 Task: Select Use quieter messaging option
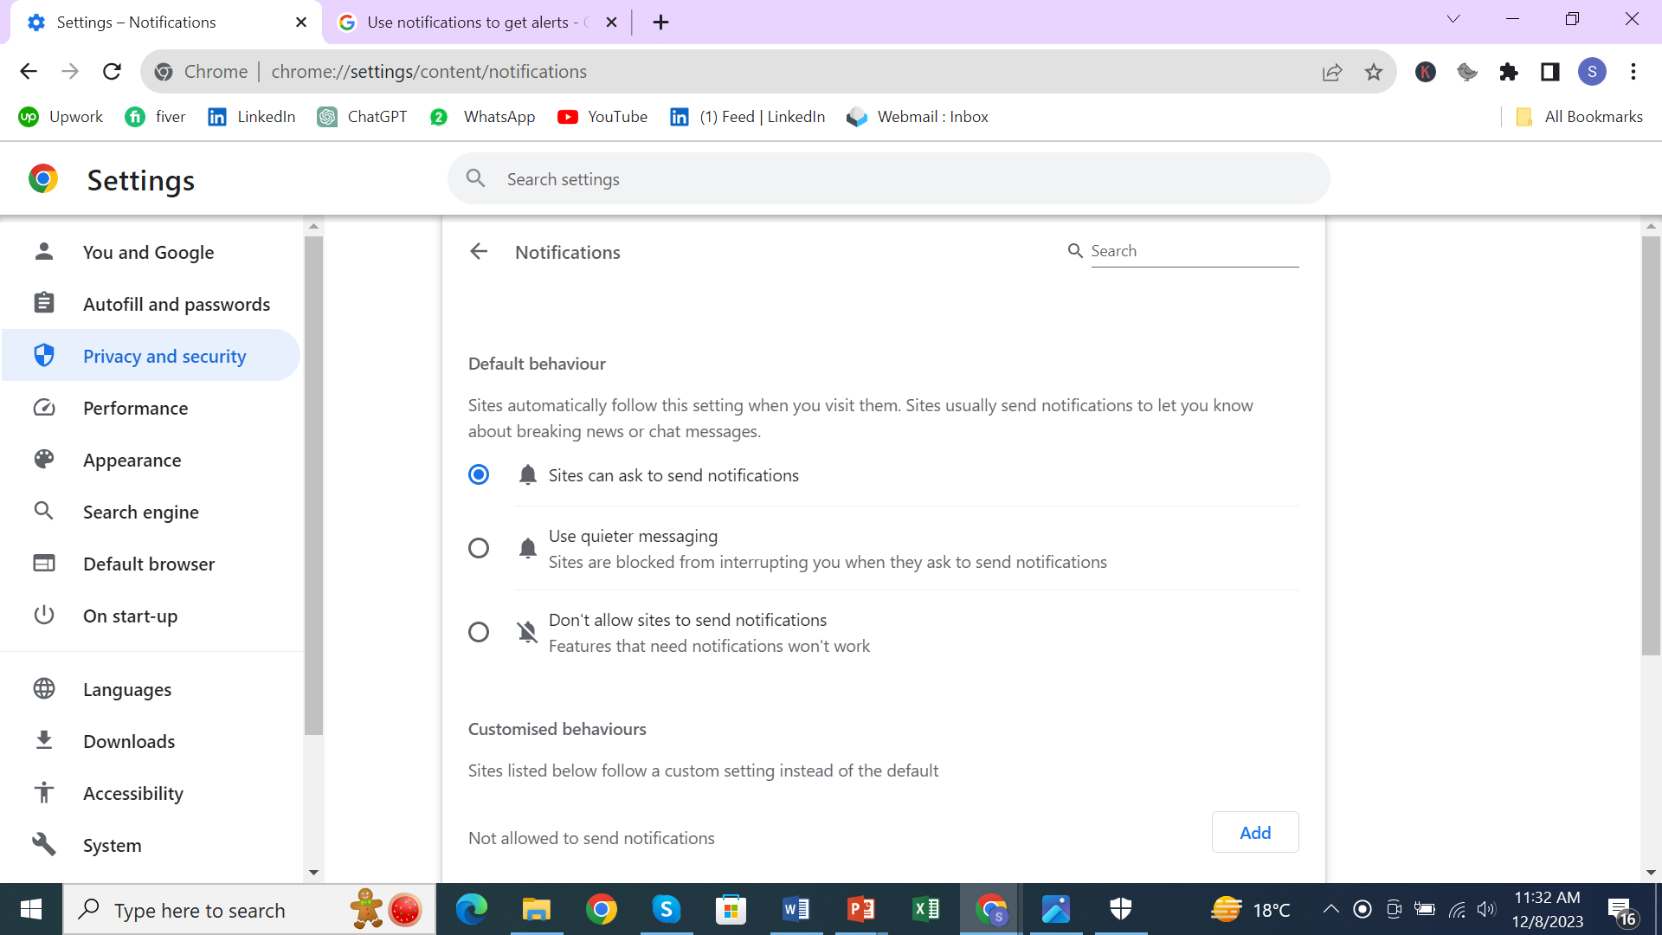click(479, 549)
